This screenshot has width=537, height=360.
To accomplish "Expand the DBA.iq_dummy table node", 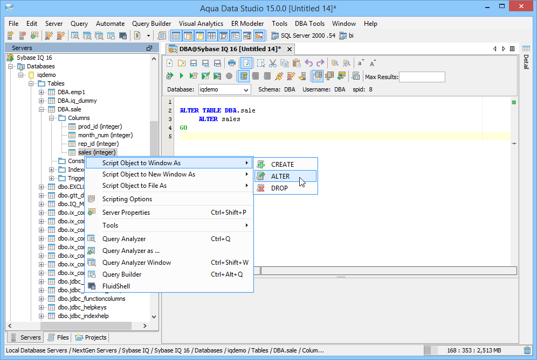I will 42,101.
